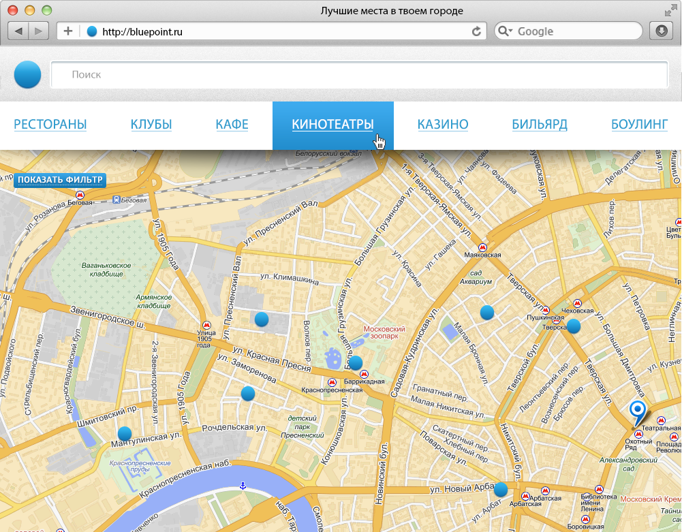Select the Кафе category

(232, 125)
